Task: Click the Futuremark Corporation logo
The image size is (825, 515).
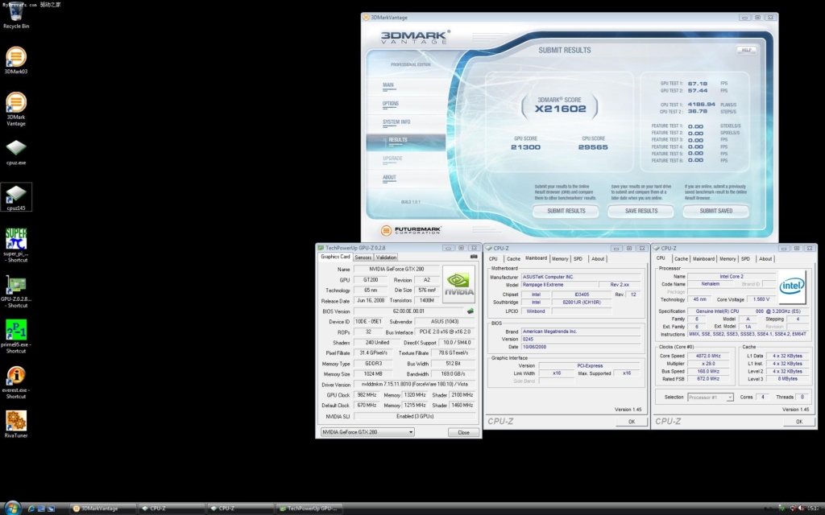Action: [412, 230]
